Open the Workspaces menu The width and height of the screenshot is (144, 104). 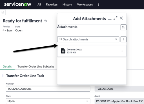click(85, 4)
